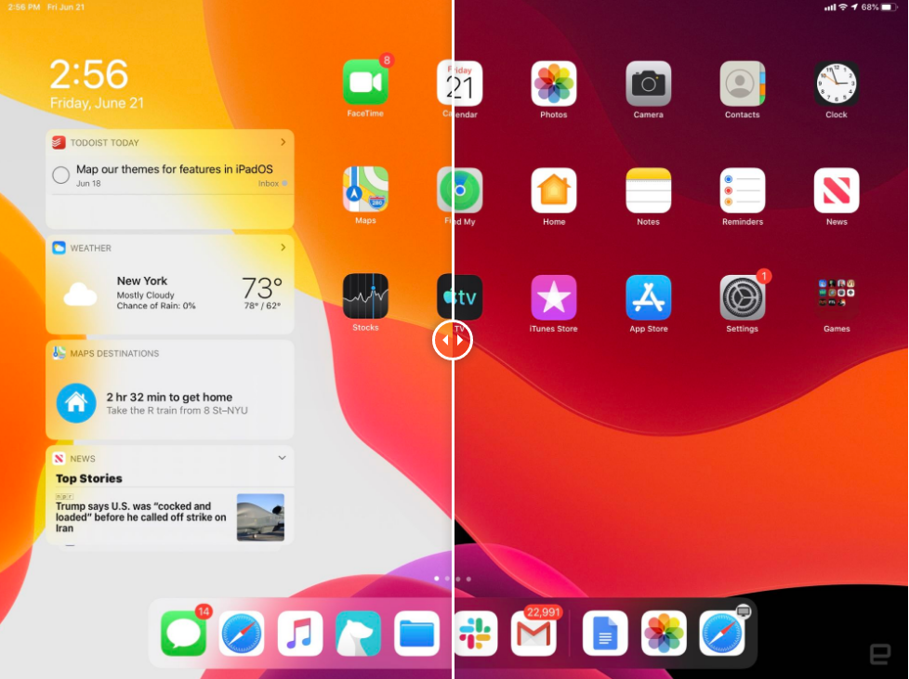The height and width of the screenshot is (679, 909).
Task: Open Google Docs in the dock
Action: point(605,633)
